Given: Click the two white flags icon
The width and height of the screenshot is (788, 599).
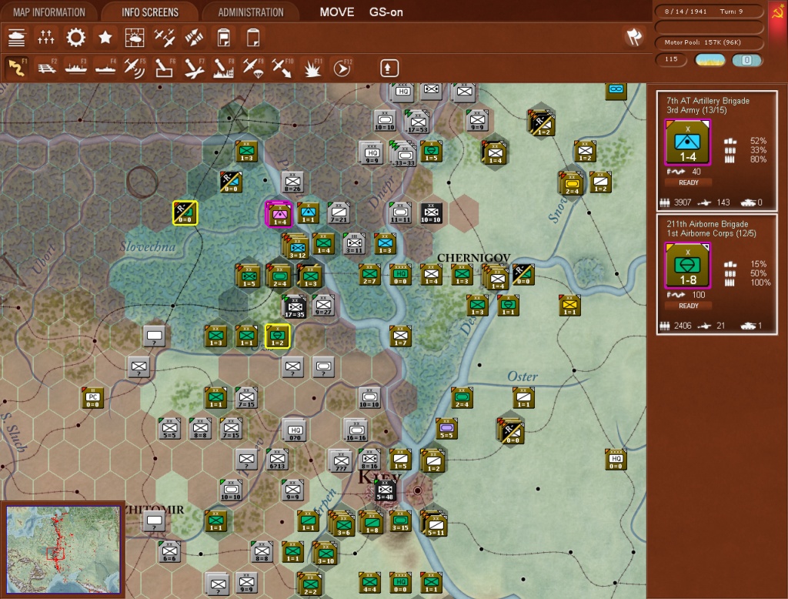Looking at the screenshot, I should pos(634,37).
